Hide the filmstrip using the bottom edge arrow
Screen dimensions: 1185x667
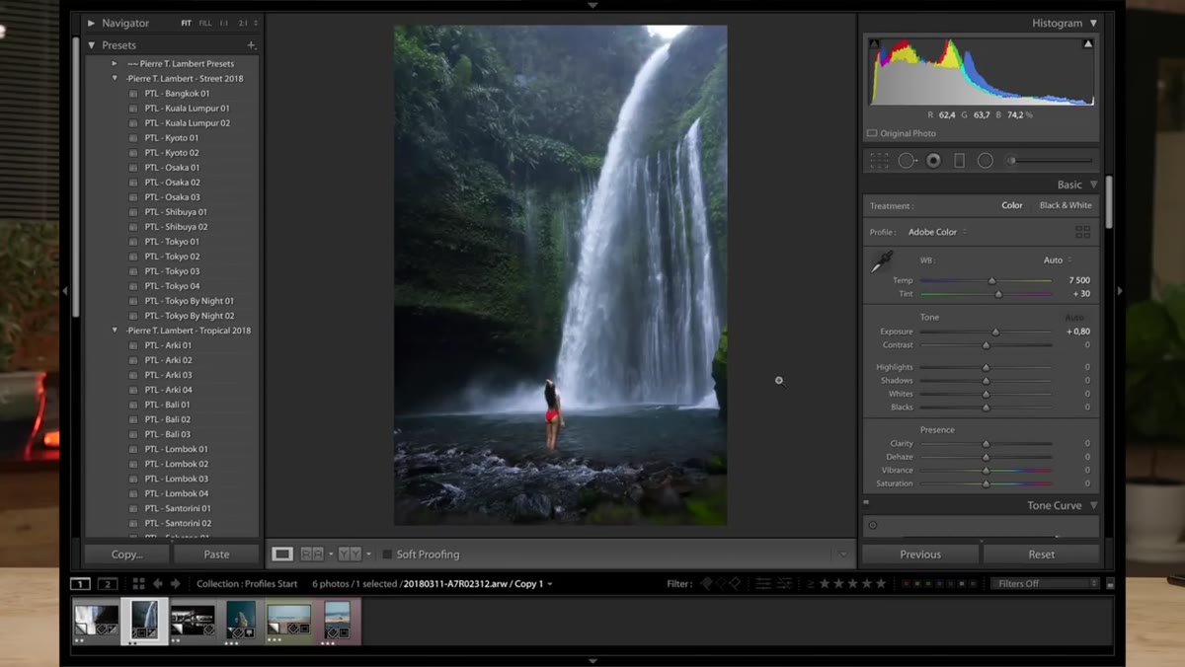pos(592,661)
